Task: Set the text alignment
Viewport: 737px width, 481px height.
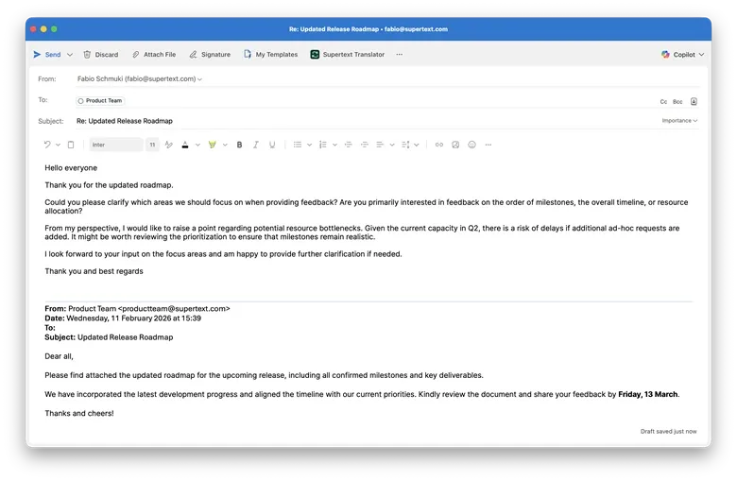Action: tap(380, 145)
